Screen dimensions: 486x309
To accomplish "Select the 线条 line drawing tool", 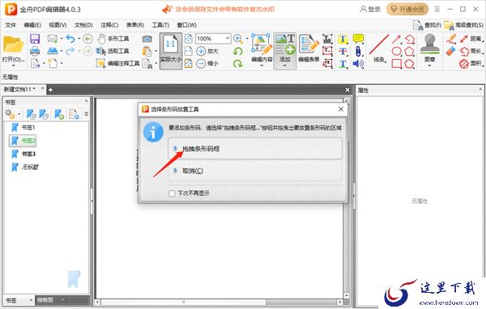I will pyautogui.click(x=379, y=49).
